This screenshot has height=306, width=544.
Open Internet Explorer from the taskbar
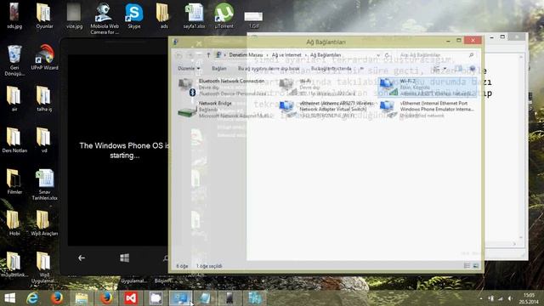(32, 298)
